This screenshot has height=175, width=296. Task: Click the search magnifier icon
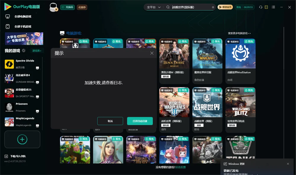pyautogui.click(x=168, y=7)
